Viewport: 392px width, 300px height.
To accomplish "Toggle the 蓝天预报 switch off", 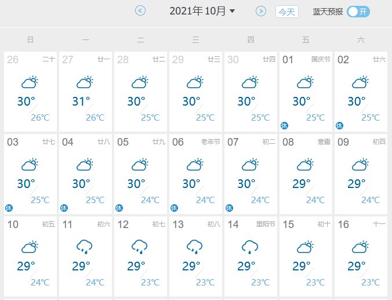I will [358, 12].
